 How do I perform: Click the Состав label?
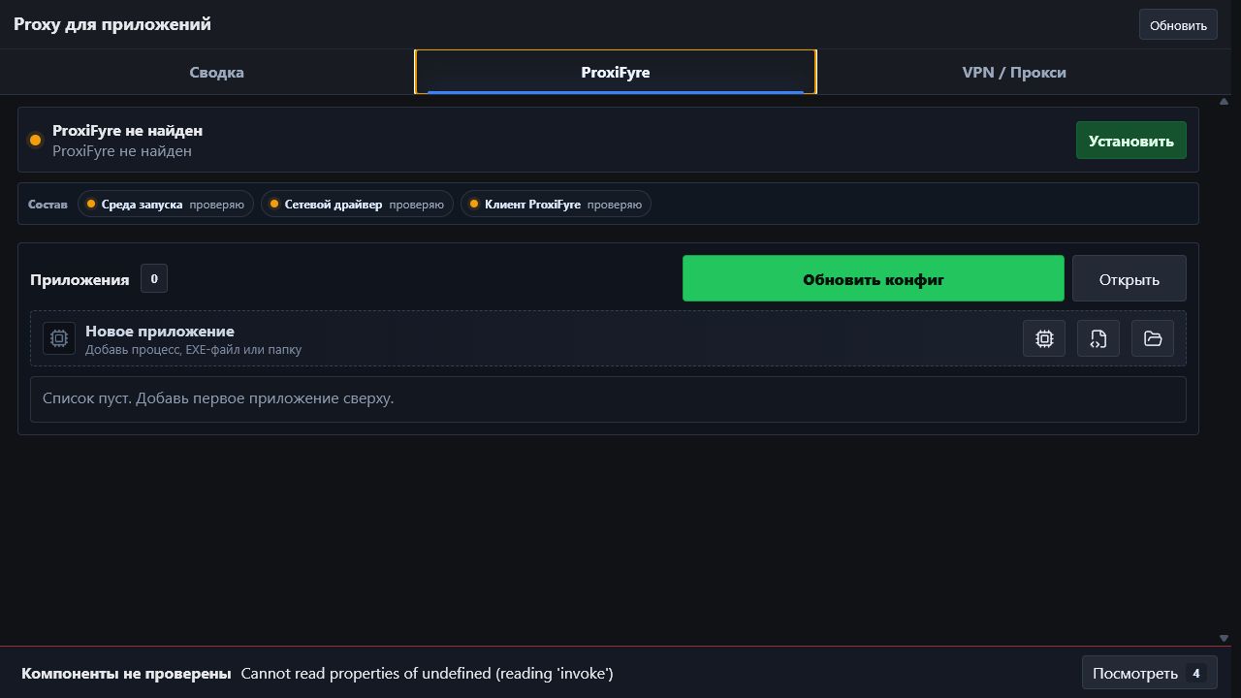[48, 205]
